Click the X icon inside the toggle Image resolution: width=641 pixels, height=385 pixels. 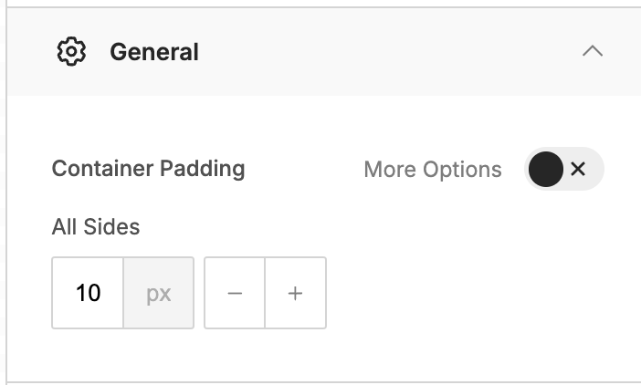point(578,169)
